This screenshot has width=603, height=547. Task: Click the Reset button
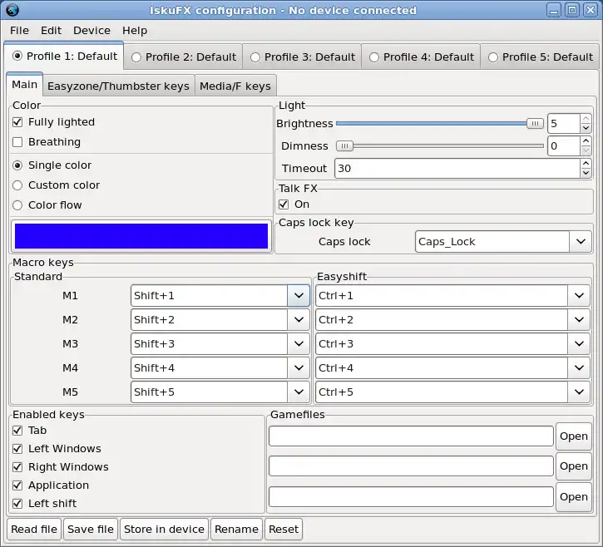click(x=284, y=530)
